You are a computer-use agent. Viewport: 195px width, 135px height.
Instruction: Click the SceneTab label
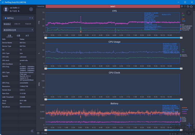(x=41, y=6)
